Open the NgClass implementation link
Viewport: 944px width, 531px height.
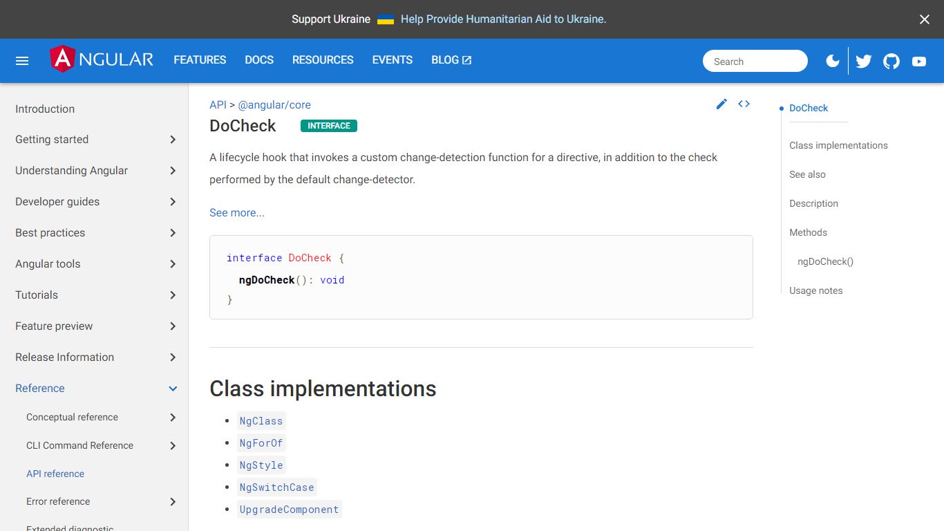pyautogui.click(x=261, y=421)
